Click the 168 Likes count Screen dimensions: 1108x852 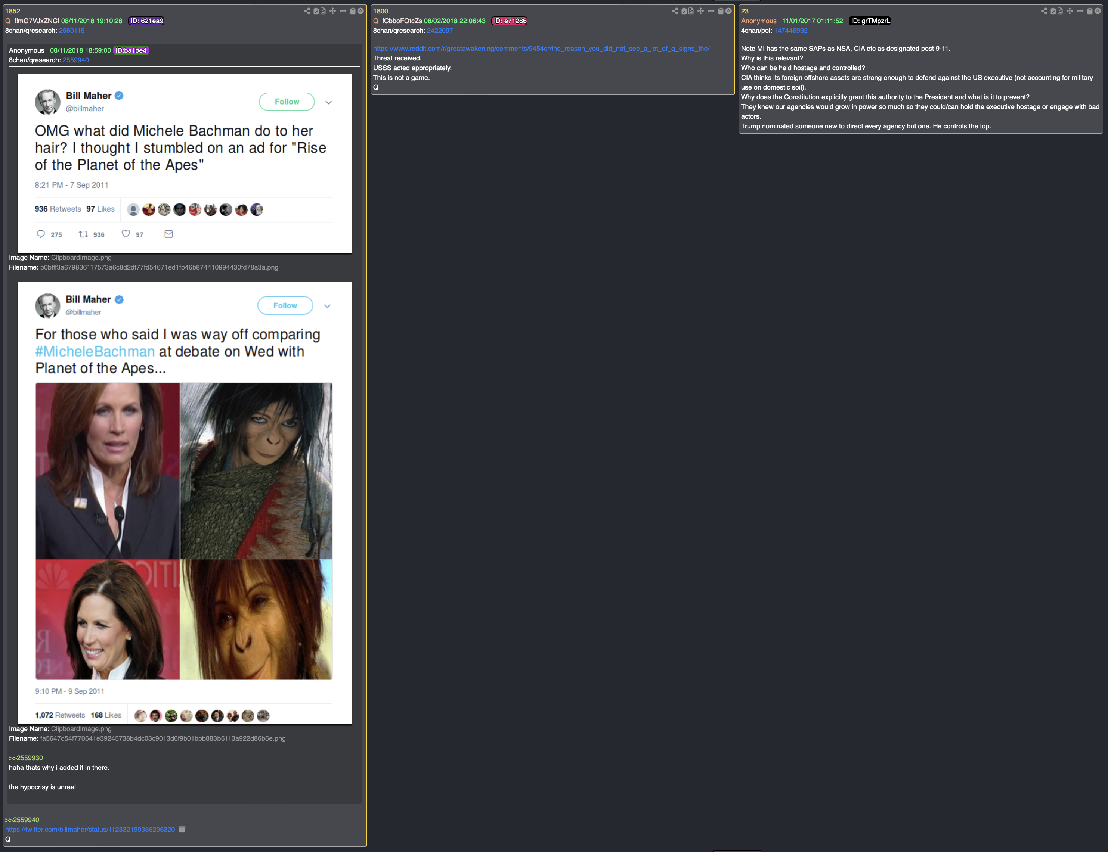[106, 715]
